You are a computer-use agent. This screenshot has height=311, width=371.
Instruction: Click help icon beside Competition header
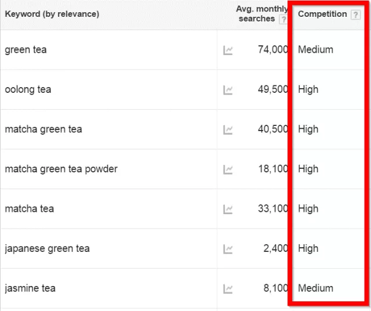(355, 15)
